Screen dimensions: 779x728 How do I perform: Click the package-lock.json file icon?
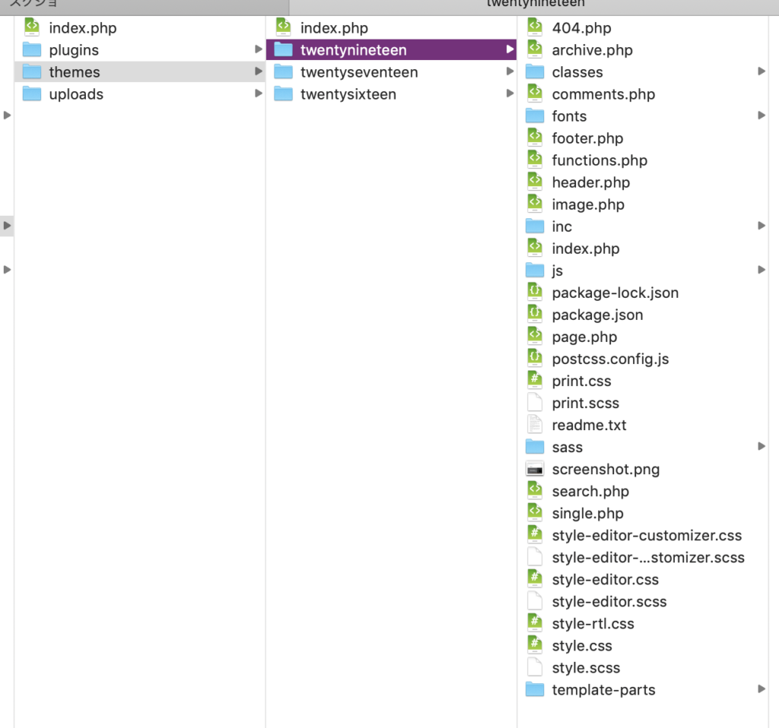click(535, 293)
